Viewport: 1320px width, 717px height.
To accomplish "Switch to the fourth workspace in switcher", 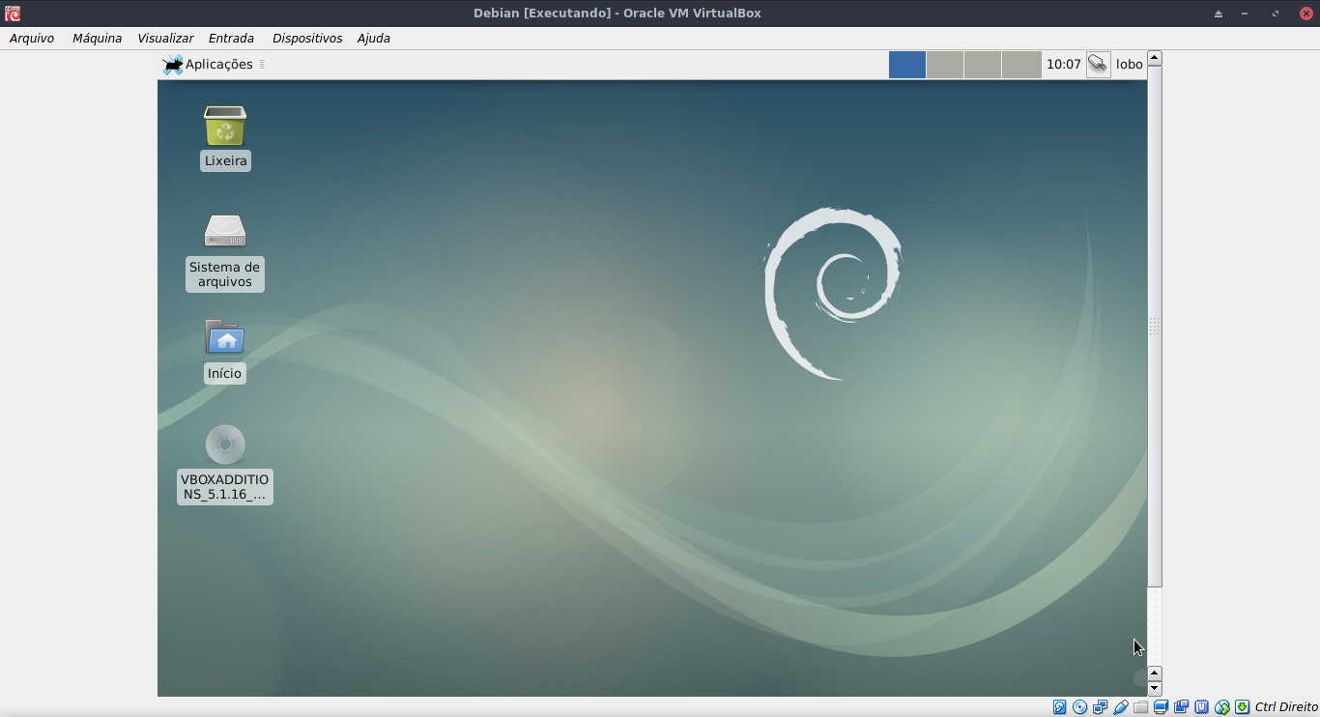I will pyautogui.click(x=1021, y=65).
